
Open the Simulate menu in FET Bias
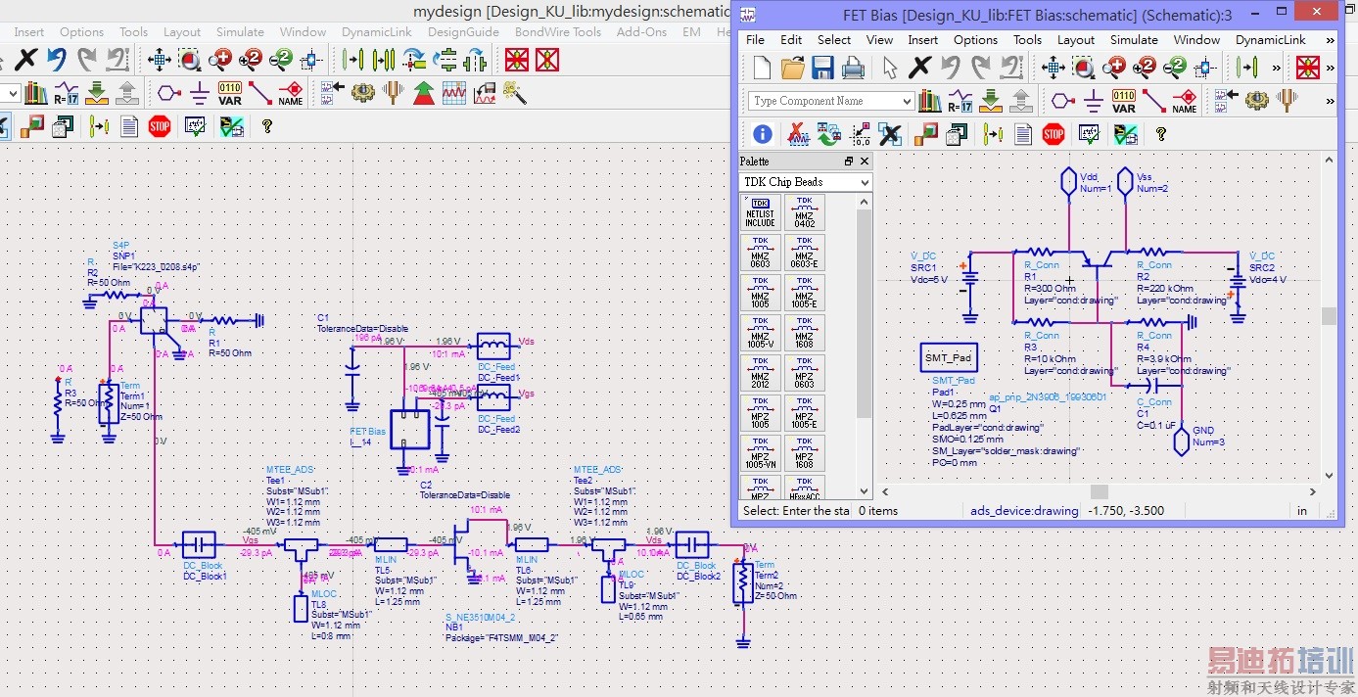pos(1134,40)
